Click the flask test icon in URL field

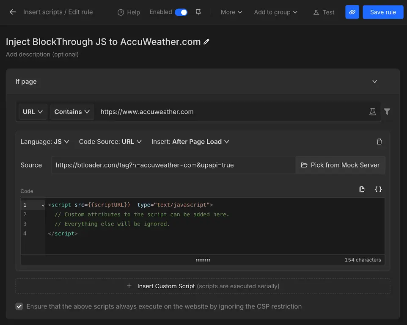(372, 112)
